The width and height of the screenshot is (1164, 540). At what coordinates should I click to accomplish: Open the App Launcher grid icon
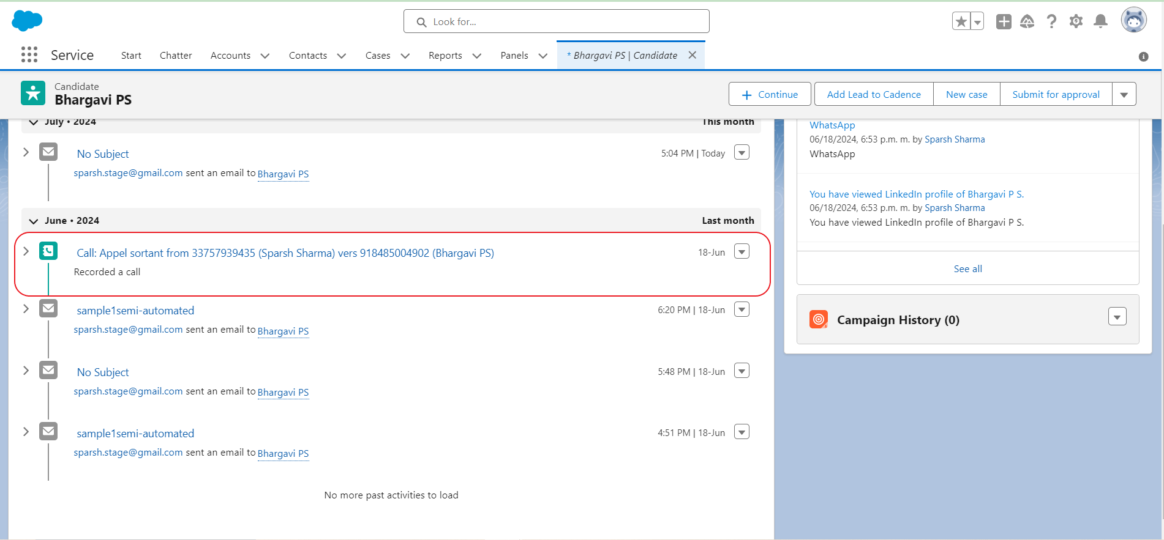point(29,54)
